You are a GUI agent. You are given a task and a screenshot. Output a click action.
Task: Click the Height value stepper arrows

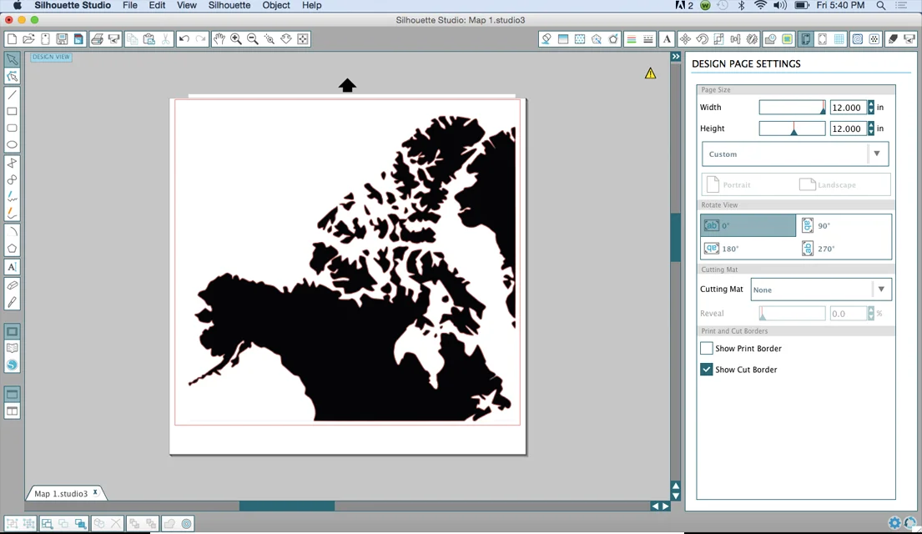[871, 128]
